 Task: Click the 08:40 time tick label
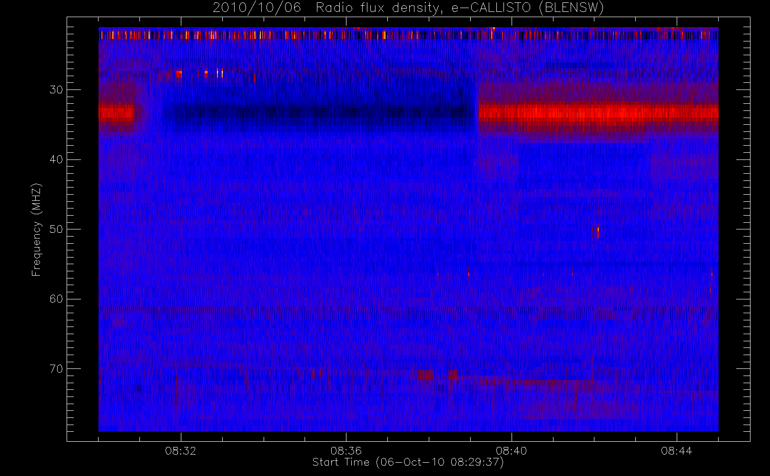coord(511,451)
